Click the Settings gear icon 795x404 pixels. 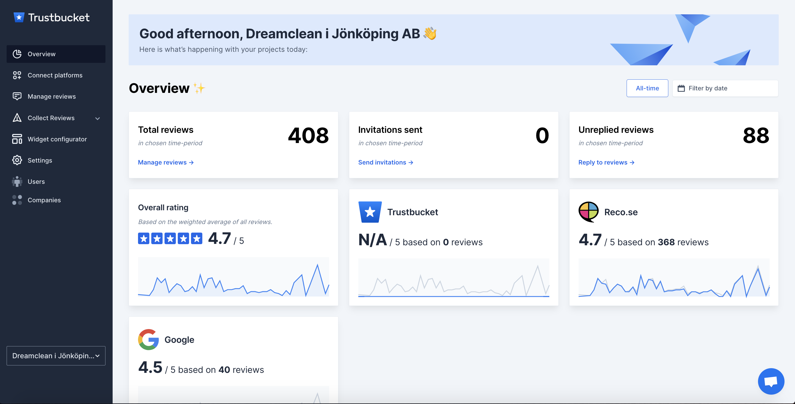click(x=17, y=160)
